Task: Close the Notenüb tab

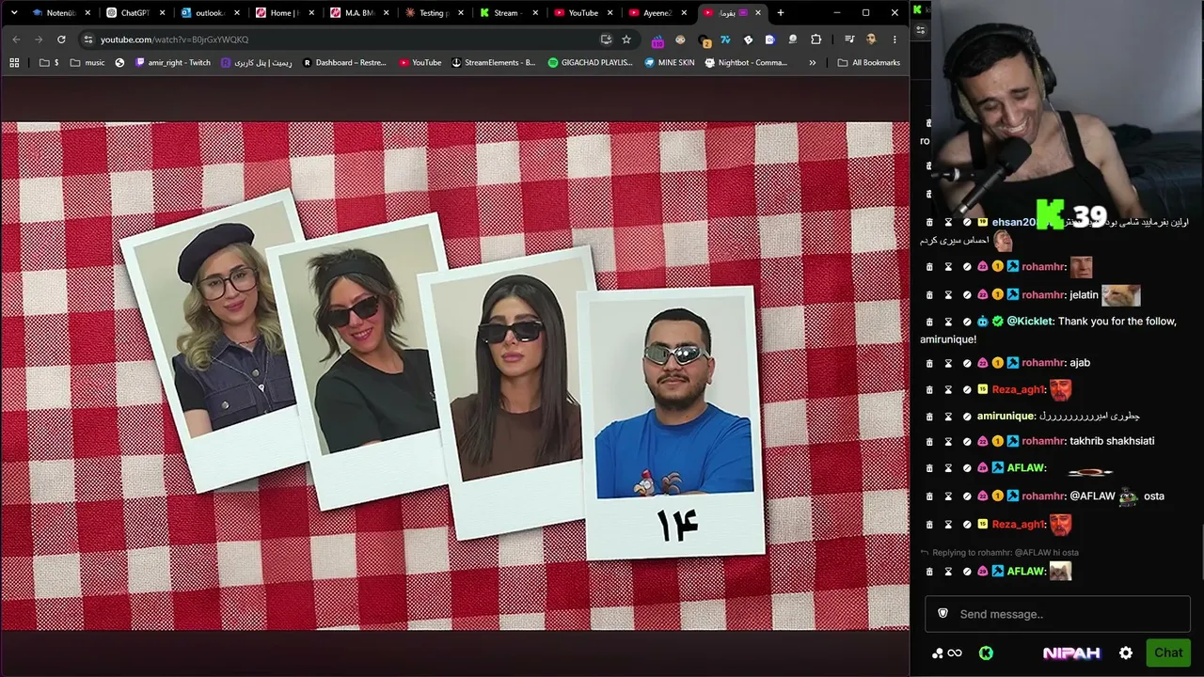Action: click(88, 13)
